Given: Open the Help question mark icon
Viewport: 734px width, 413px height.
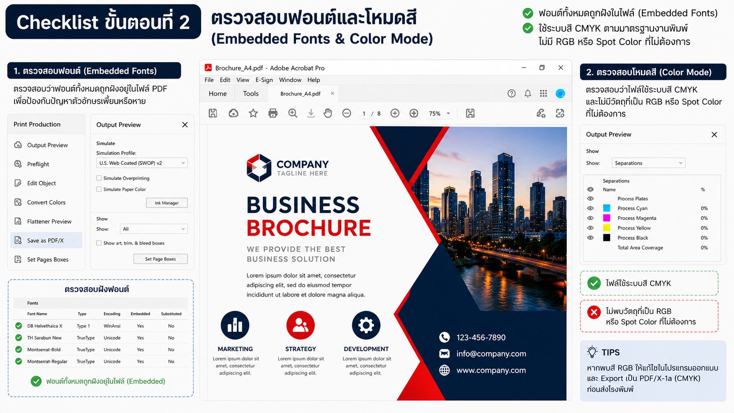Looking at the screenshot, I should coord(511,93).
